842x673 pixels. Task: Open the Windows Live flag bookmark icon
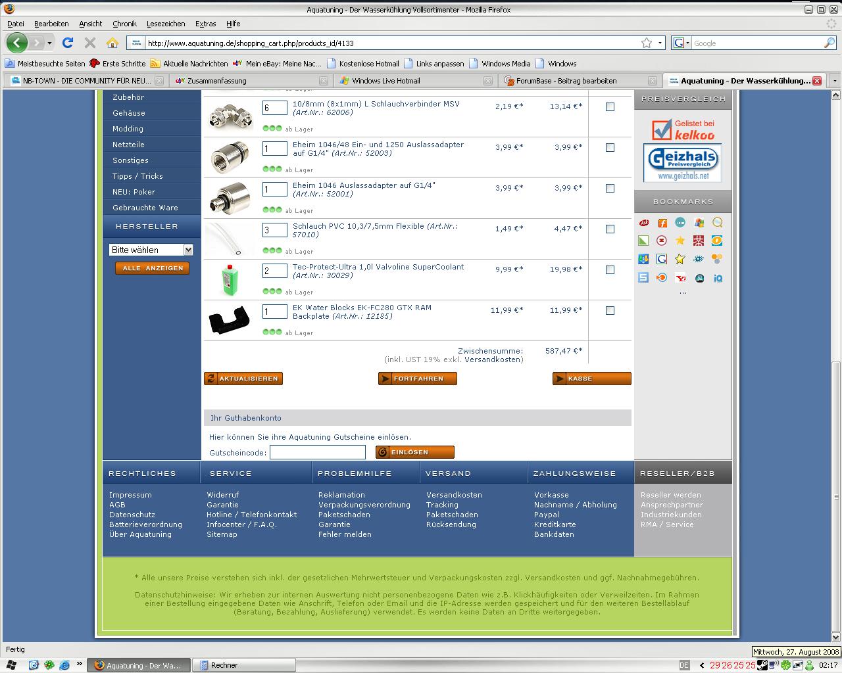click(x=699, y=223)
